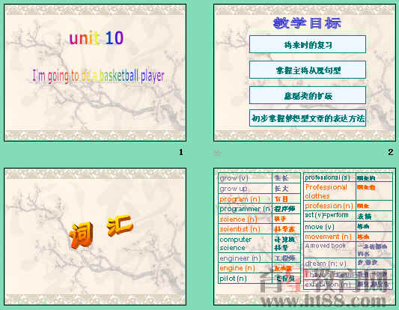Click the 'grow up' table cell
This screenshot has width=399, height=310.
246,189
